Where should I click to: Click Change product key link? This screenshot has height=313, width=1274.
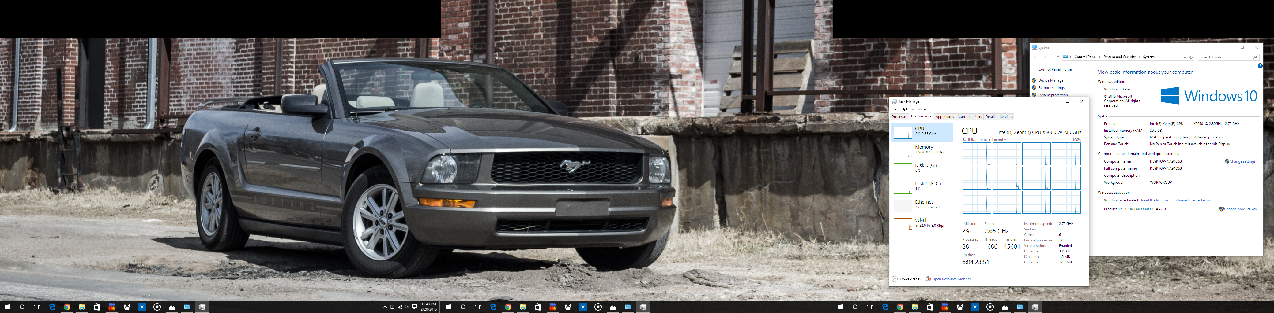tap(1240, 209)
